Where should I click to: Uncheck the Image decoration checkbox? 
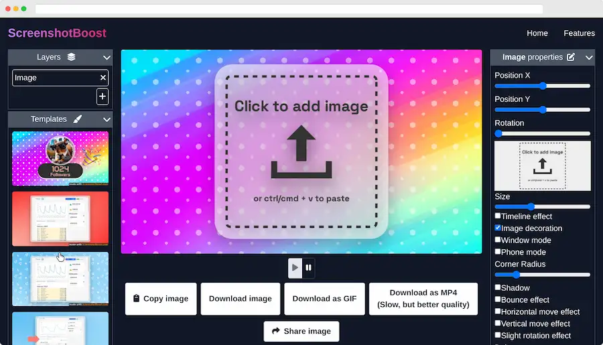(x=498, y=228)
